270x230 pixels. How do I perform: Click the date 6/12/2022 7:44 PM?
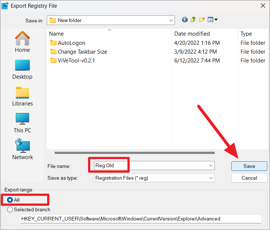pyautogui.click(x=197, y=61)
